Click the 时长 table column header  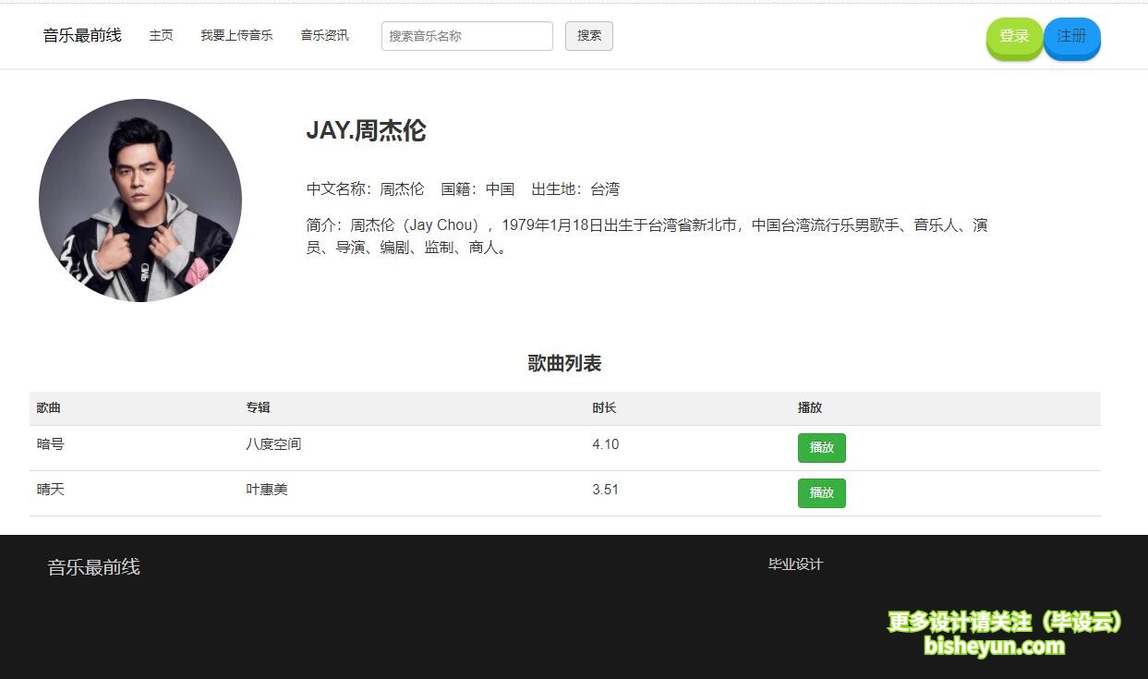pyautogui.click(x=604, y=407)
